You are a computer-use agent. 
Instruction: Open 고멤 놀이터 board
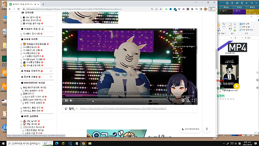tap(32, 121)
